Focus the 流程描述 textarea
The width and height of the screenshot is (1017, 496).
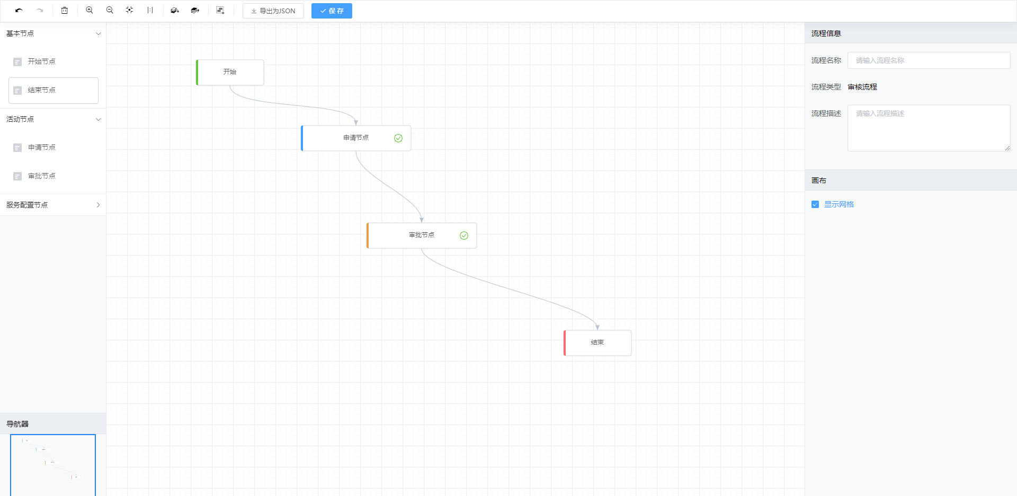(x=929, y=128)
